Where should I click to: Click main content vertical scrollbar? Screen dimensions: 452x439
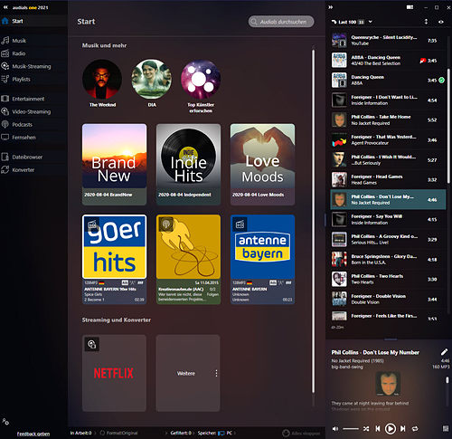tap(314, 221)
